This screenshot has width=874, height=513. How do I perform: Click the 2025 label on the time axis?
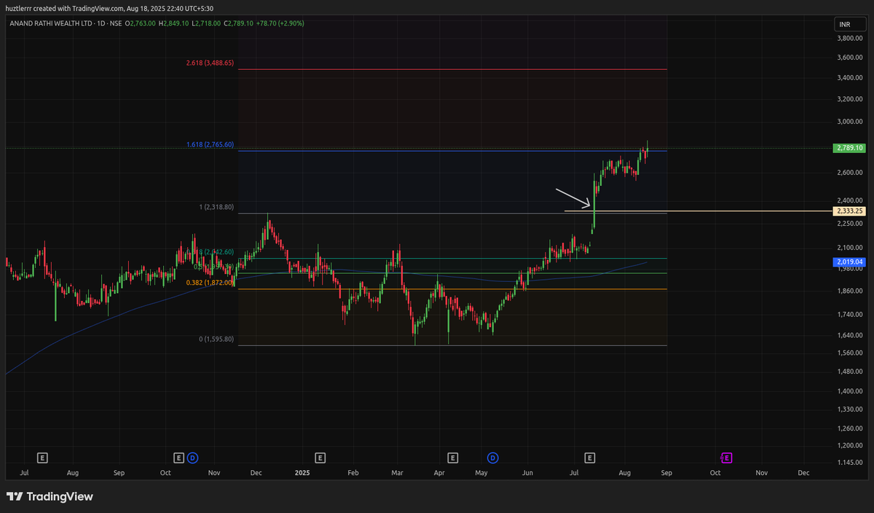303,473
